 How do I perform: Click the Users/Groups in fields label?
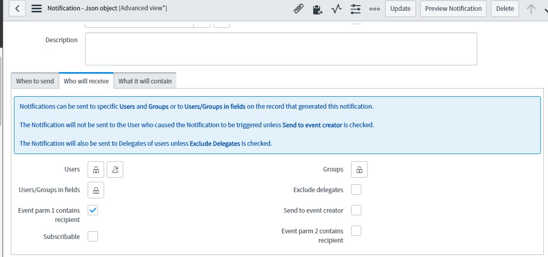(49, 190)
